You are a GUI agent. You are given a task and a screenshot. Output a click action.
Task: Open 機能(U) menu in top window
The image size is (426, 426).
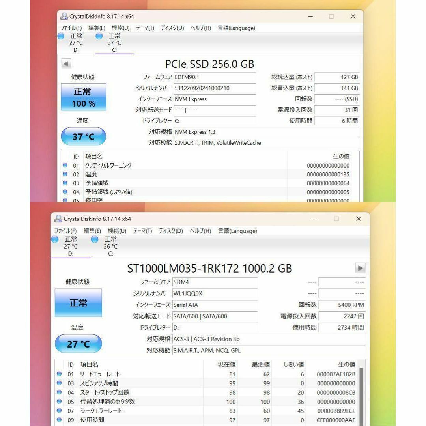click(121, 28)
